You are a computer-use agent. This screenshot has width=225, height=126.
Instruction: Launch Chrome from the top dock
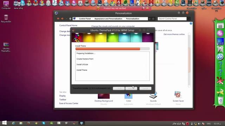(112, 3)
